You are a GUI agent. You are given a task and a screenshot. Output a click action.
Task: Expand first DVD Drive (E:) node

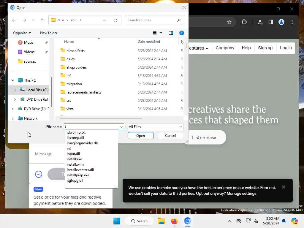pyautogui.click(x=15, y=99)
